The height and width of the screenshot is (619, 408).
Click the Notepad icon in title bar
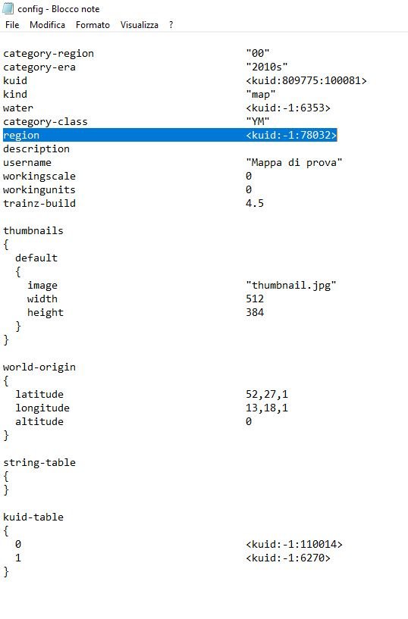[8, 8]
